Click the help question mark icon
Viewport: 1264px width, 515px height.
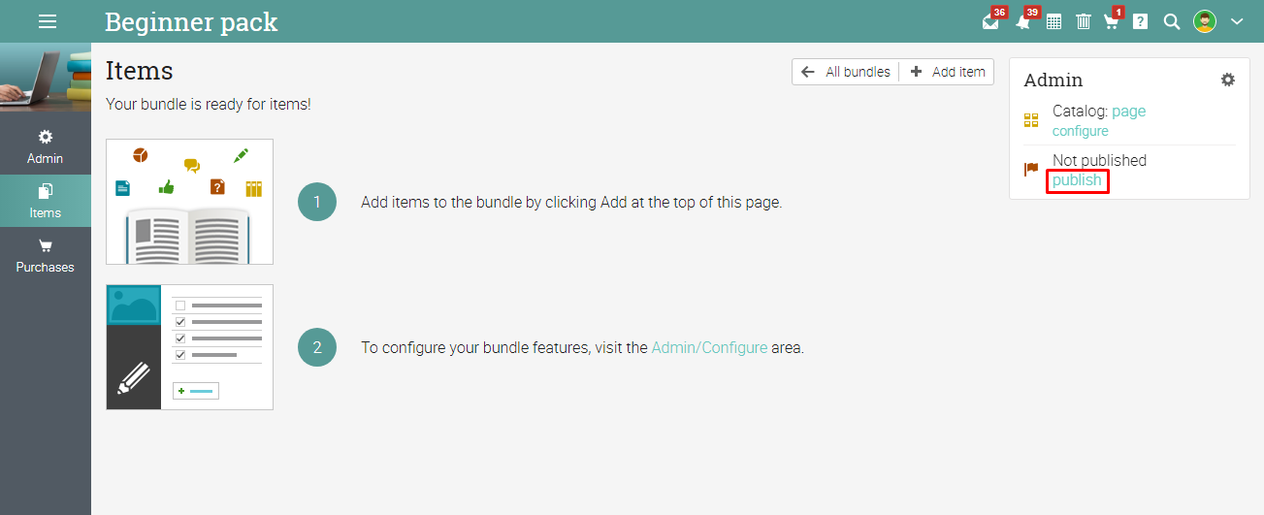pyautogui.click(x=1141, y=21)
